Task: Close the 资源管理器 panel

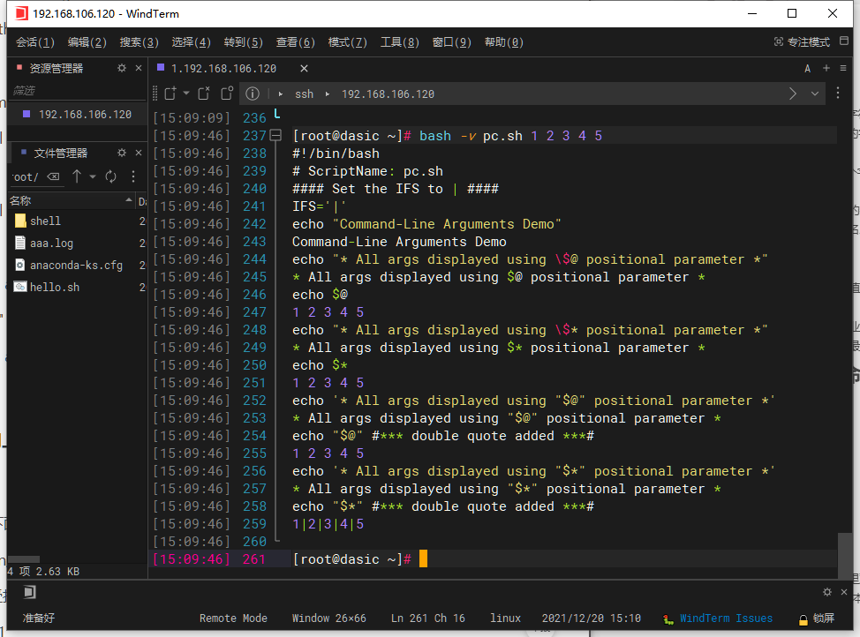Action: [139, 68]
